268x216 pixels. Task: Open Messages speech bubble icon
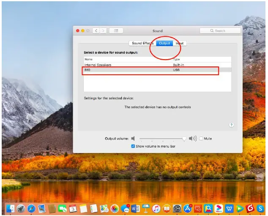point(125,209)
